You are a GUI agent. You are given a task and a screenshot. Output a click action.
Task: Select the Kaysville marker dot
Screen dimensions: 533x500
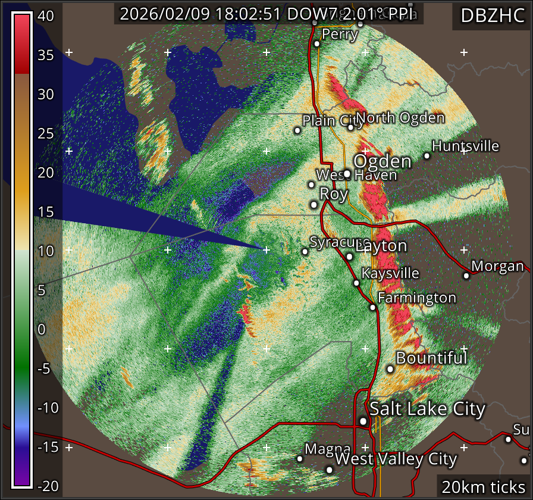point(356,283)
